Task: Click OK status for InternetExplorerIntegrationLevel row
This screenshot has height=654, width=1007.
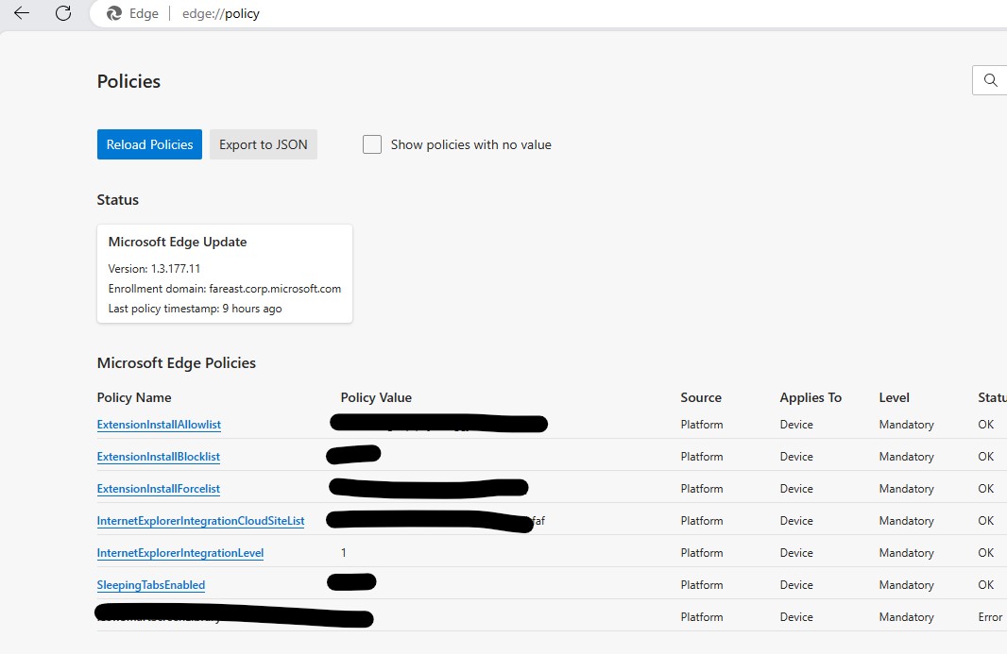Action: (x=986, y=553)
